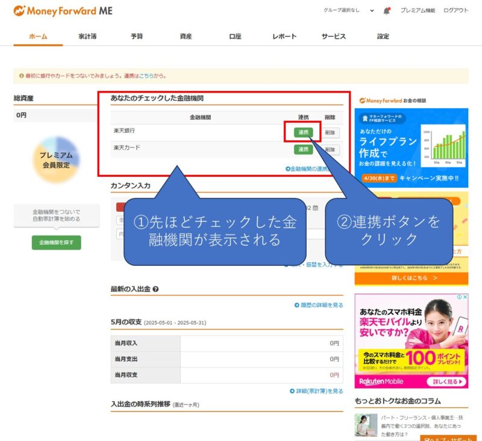Click 削除 button for 楽天銀行
482x441 pixels.
coord(330,132)
